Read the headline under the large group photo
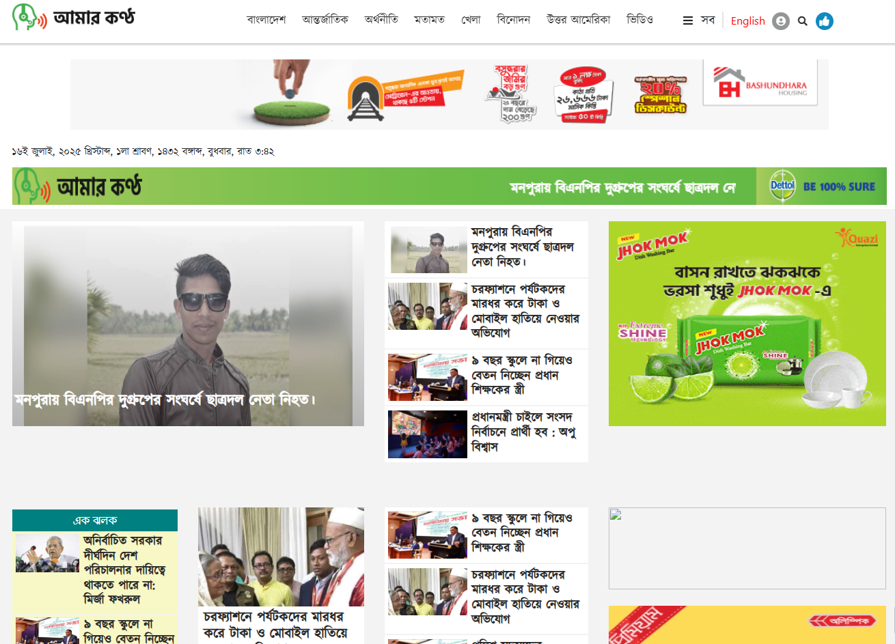 tap(275, 626)
